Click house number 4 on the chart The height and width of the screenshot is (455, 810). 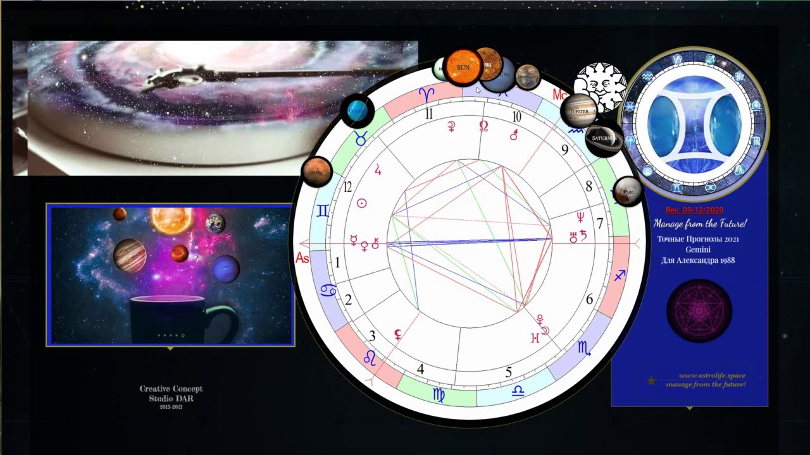coord(420,370)
